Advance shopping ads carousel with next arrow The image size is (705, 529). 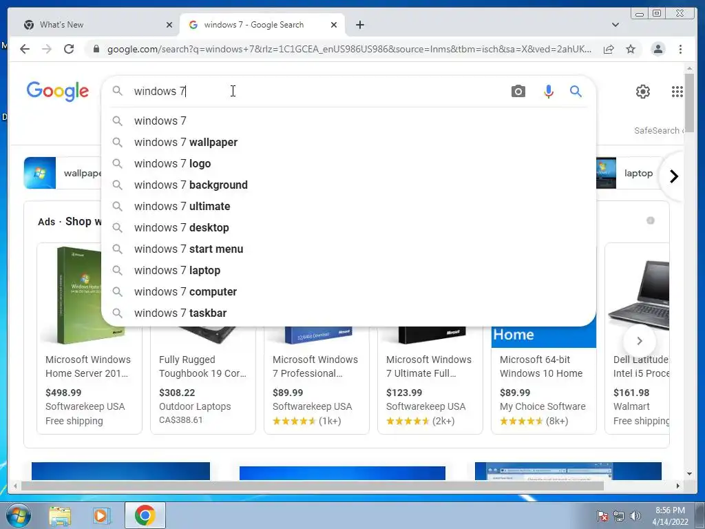coord(640,341)
